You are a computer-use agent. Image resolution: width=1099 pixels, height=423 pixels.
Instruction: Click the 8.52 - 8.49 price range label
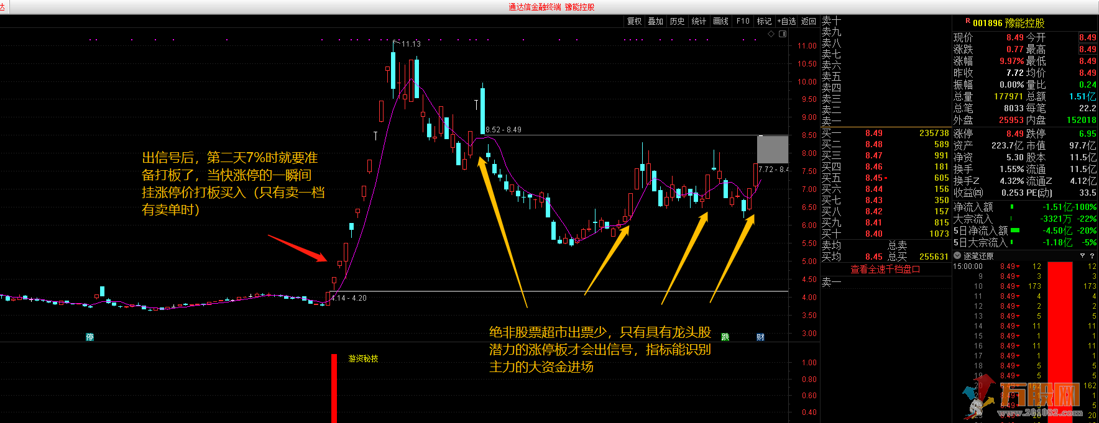click(x=504, y=130)
